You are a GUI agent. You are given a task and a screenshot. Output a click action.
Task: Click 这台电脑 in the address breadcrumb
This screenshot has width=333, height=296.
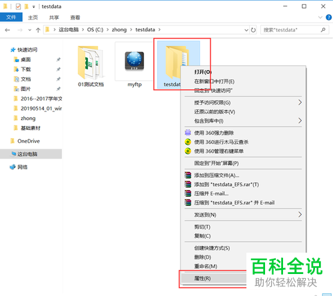[69, 30]
